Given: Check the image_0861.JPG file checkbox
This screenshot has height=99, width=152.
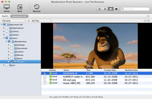Looking at the screenshot, I should 45,83.
